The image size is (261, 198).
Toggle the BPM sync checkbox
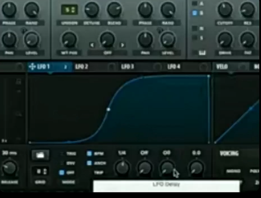(90, 154)
